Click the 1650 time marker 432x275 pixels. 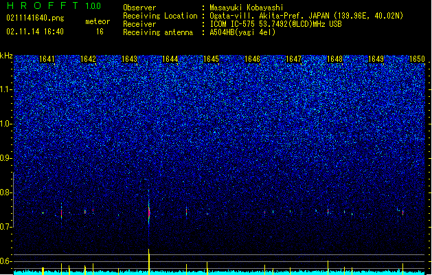coord(417,59)
